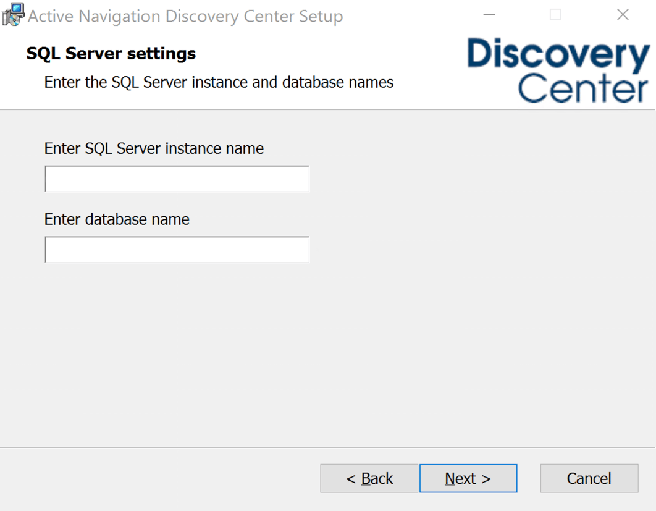This screenshot has width=656, height=511.
Task: Close the setup window
Action: pyautogui.click(x=623, y=15)
